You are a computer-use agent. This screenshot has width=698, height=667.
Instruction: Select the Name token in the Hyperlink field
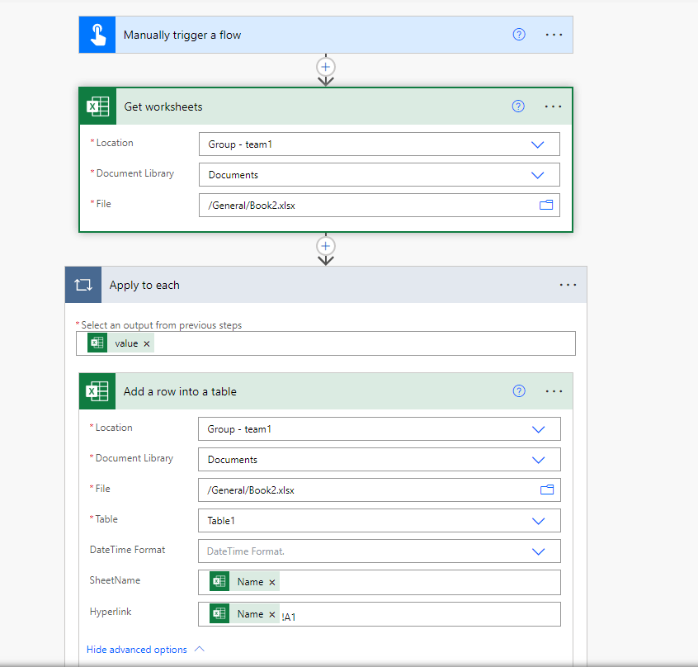click(244, 613)
